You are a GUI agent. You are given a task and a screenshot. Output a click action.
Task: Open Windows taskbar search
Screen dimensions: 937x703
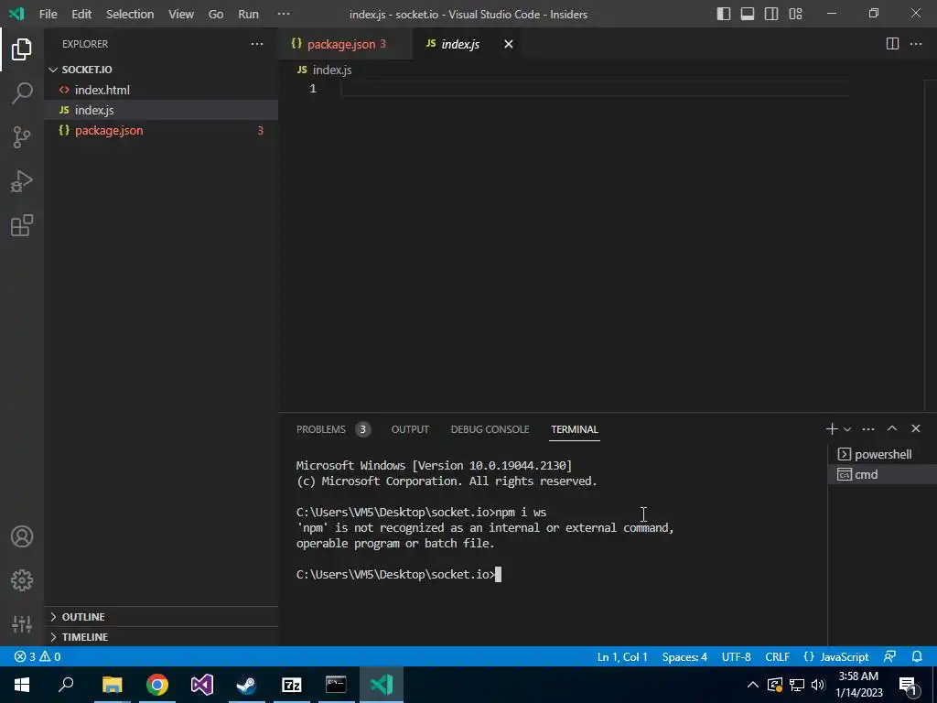[x=66, y=685]
